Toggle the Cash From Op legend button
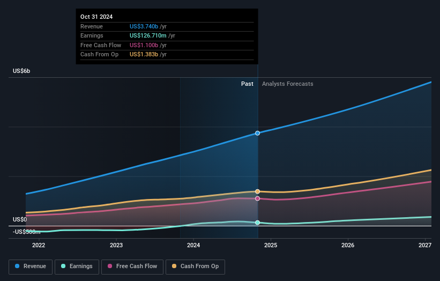The height and width of the screenshot is (281, 440). (x=195, y=267)
